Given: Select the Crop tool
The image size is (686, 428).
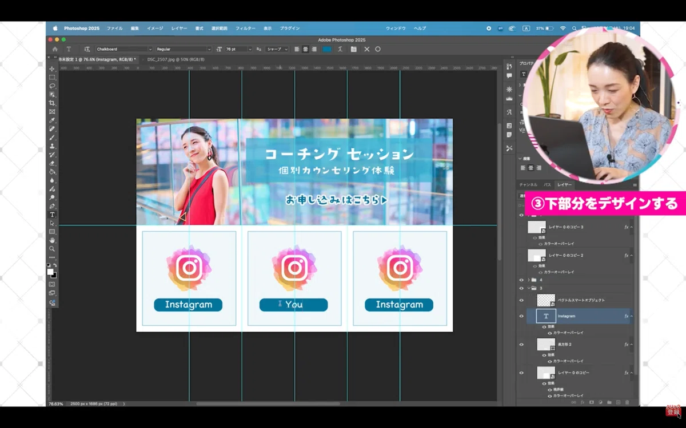Looking at the screenshot, I should 52,103.
